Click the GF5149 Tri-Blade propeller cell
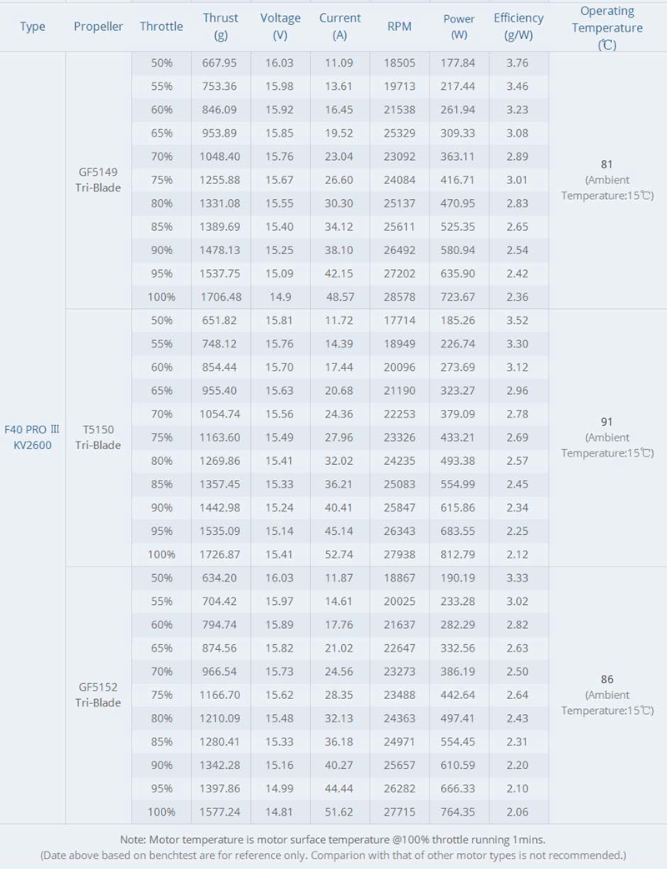The height and width of the screenshot is (869, 667). [98, 180]
